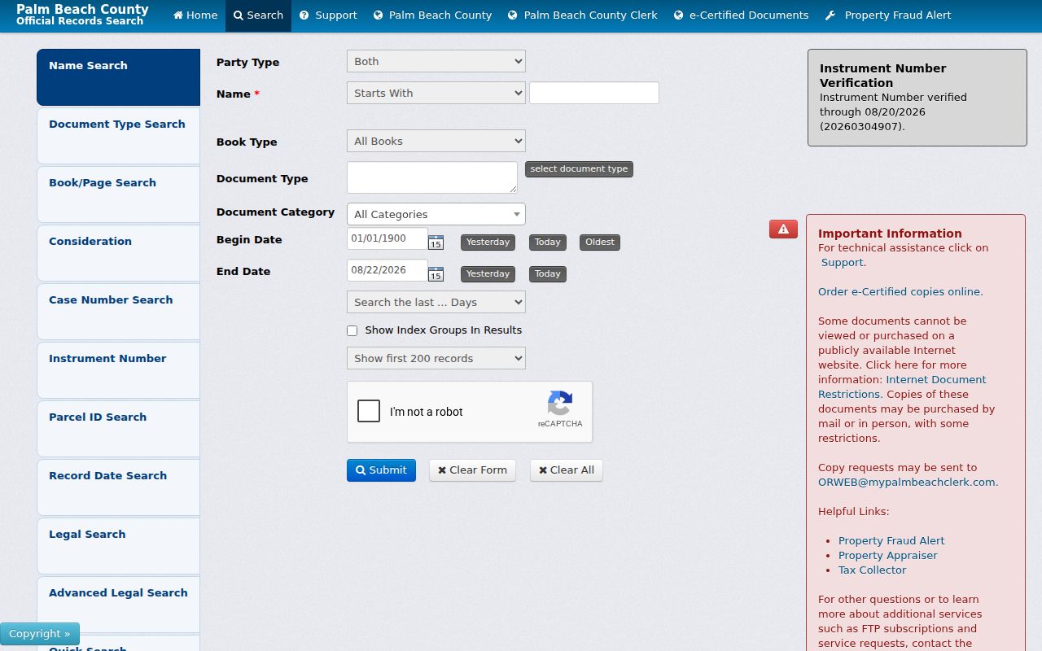Switch to Record Date Search tab
1042x651 pixels.
point(118,487)
